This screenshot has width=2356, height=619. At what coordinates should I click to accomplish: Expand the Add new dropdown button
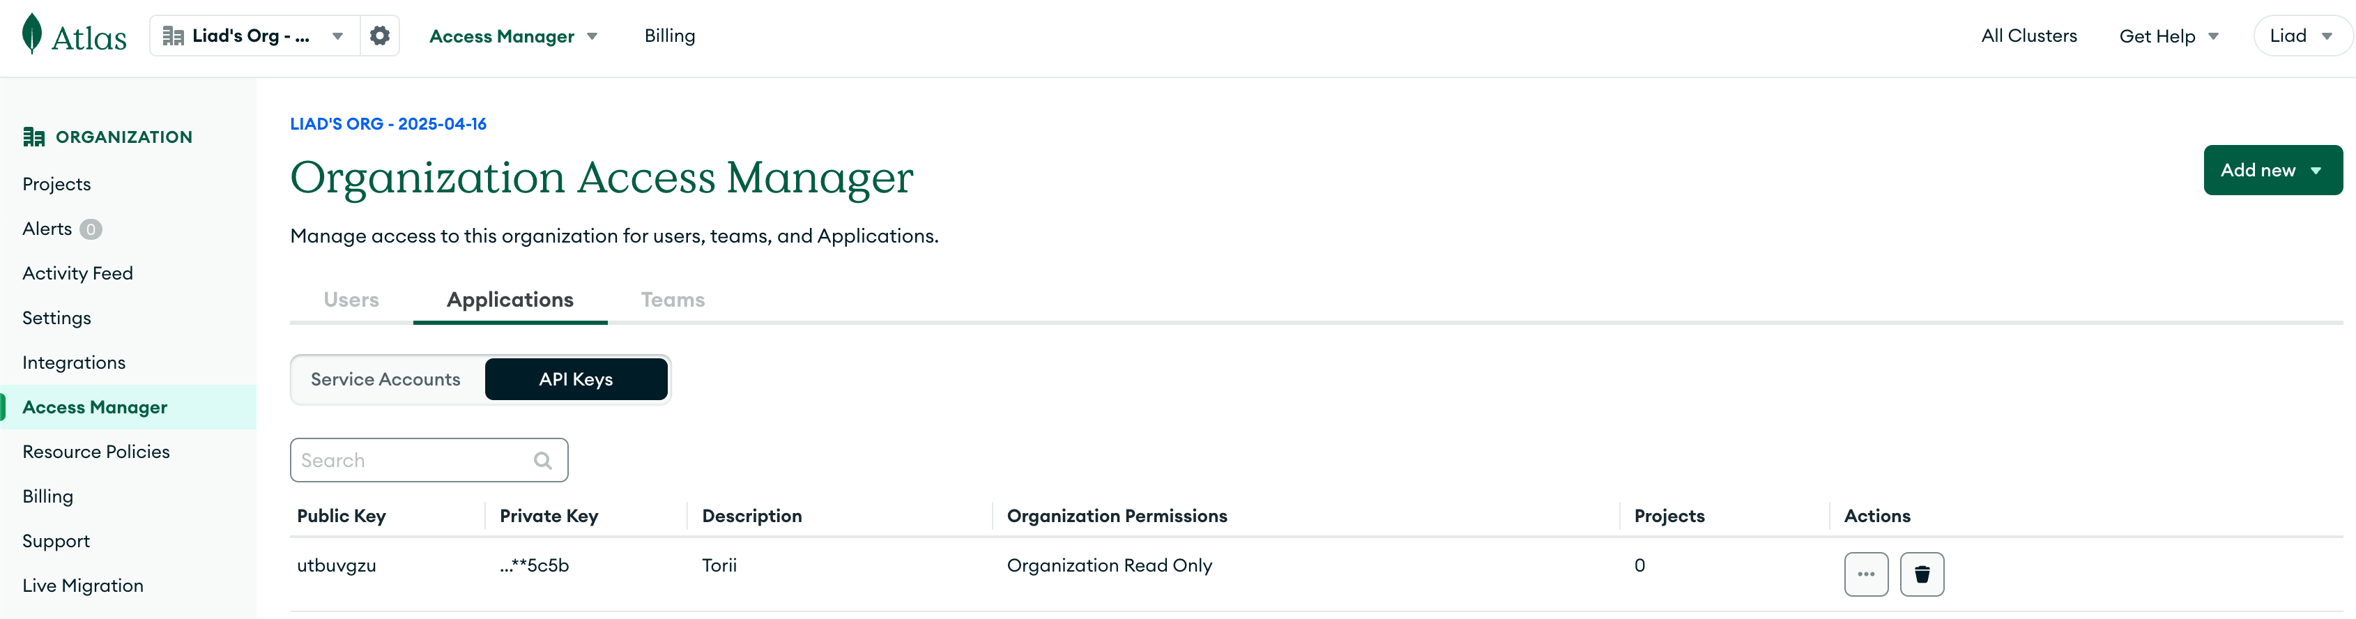coord(2273,170)
